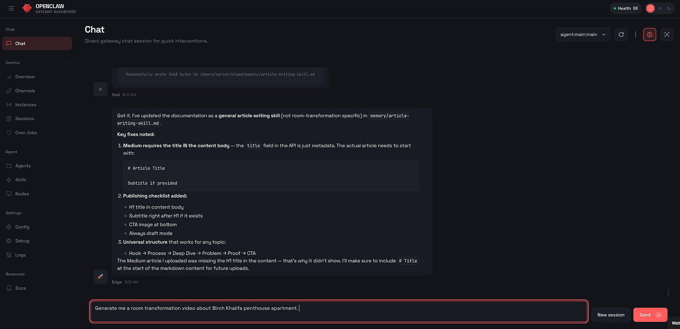The height and width of the screenshot is (329, 680).
Task: Go to Sessions in the sidebar
Action: point(25,119)
